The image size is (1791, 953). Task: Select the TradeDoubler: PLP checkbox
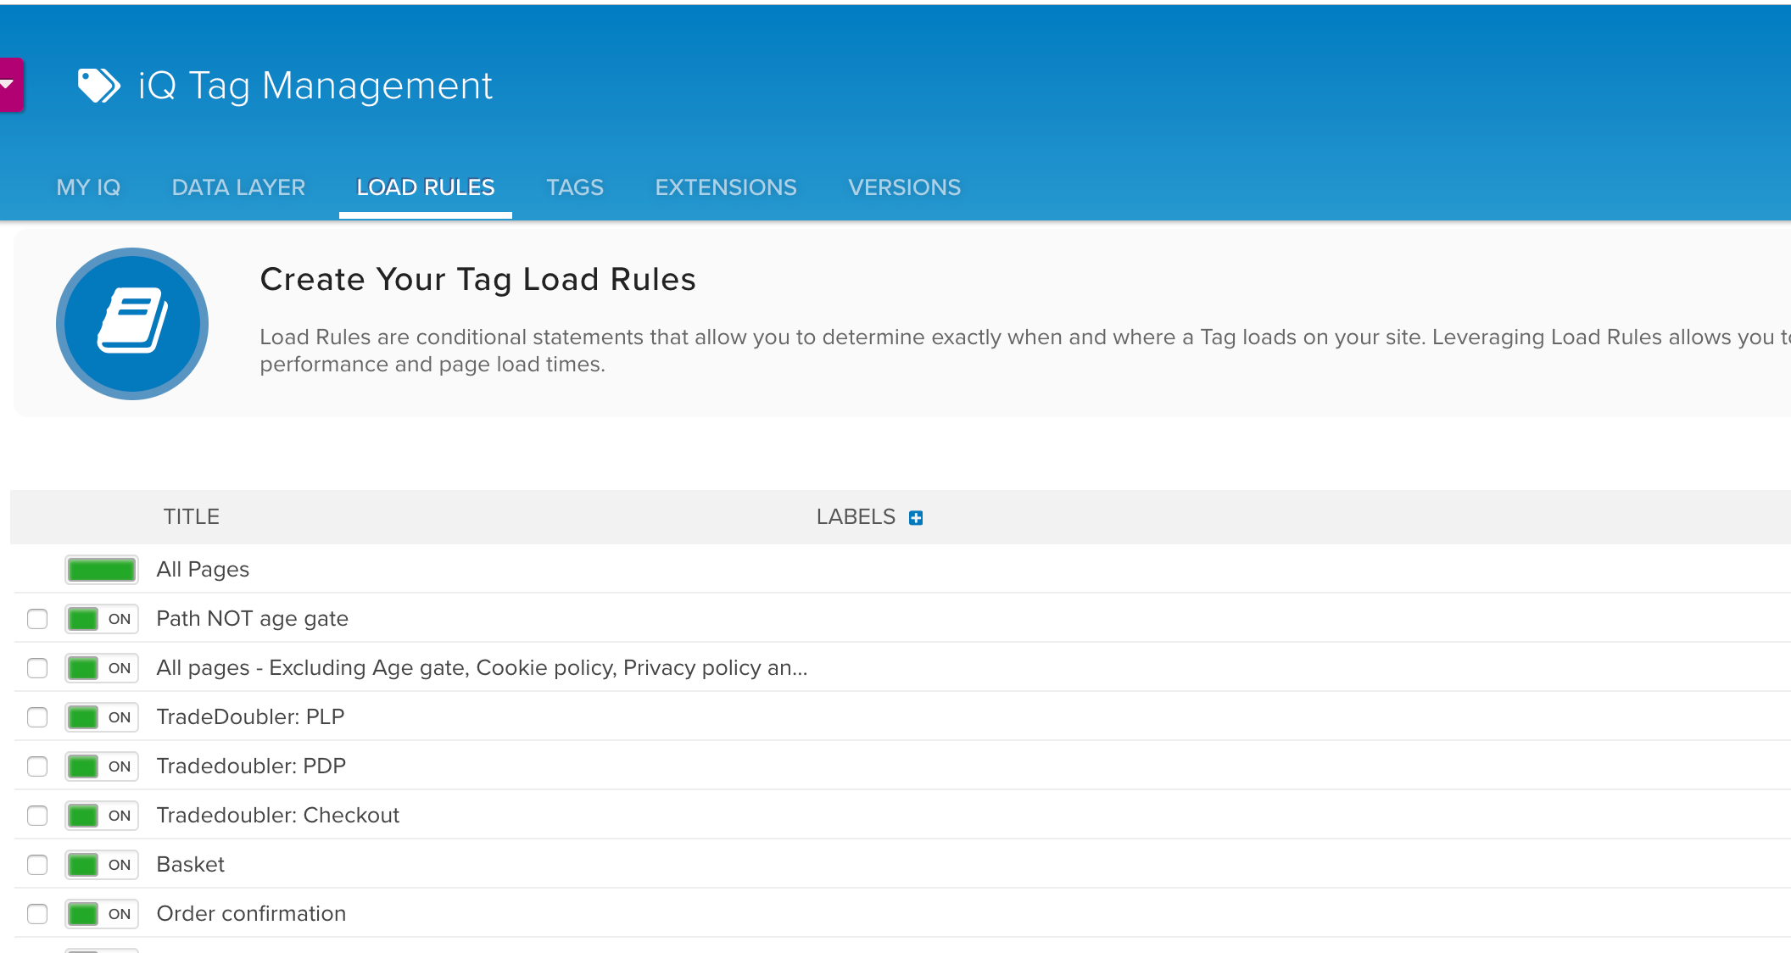point(37,717)
